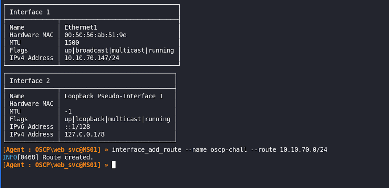Click the Loopback Pseudo-Interface 1 name
Image resolution: width=389 pixels, height=188 pixels.
click(114, 96)
